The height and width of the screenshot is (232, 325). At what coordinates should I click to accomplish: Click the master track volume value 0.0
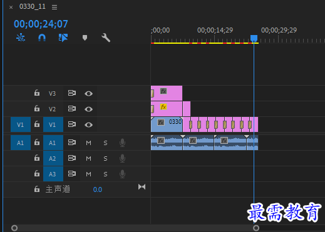coord(98,189)
